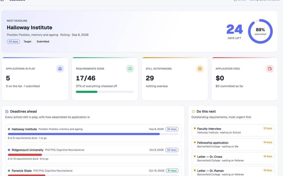Click the 18 days label on Dr. Raman letter

(268, 170)
